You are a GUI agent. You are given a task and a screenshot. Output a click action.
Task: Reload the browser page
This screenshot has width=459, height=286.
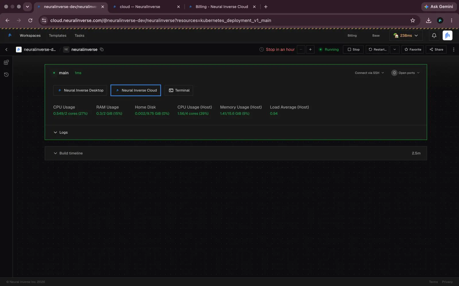tap(30, 20)
